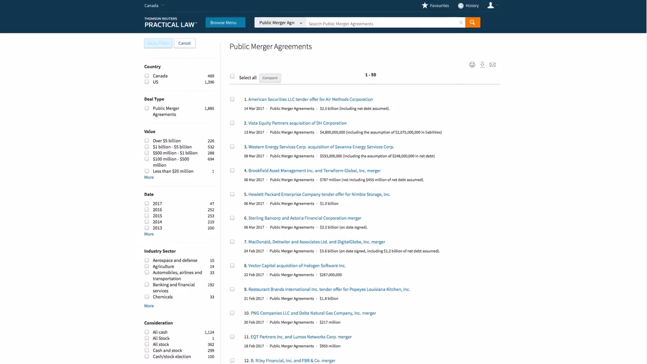Check the Aerospace and defense filter
The width and height of the screenshot is (647, 364).
[x=147, y=260]
